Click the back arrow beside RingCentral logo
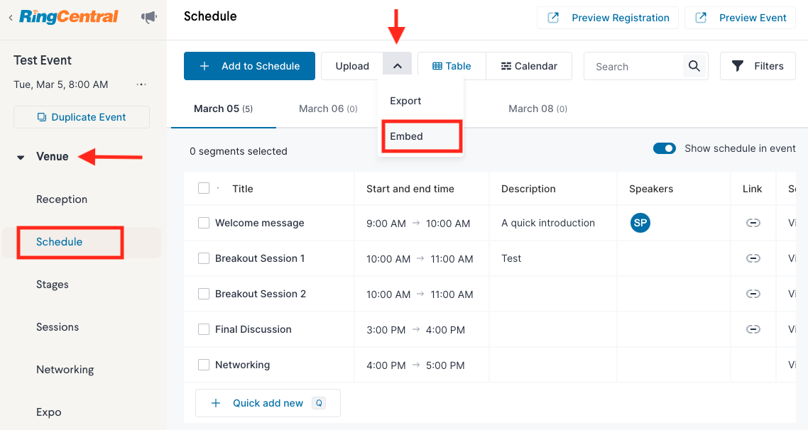This screenshot has height=430, width=808. pyautogui.click(x=11, y=18)
